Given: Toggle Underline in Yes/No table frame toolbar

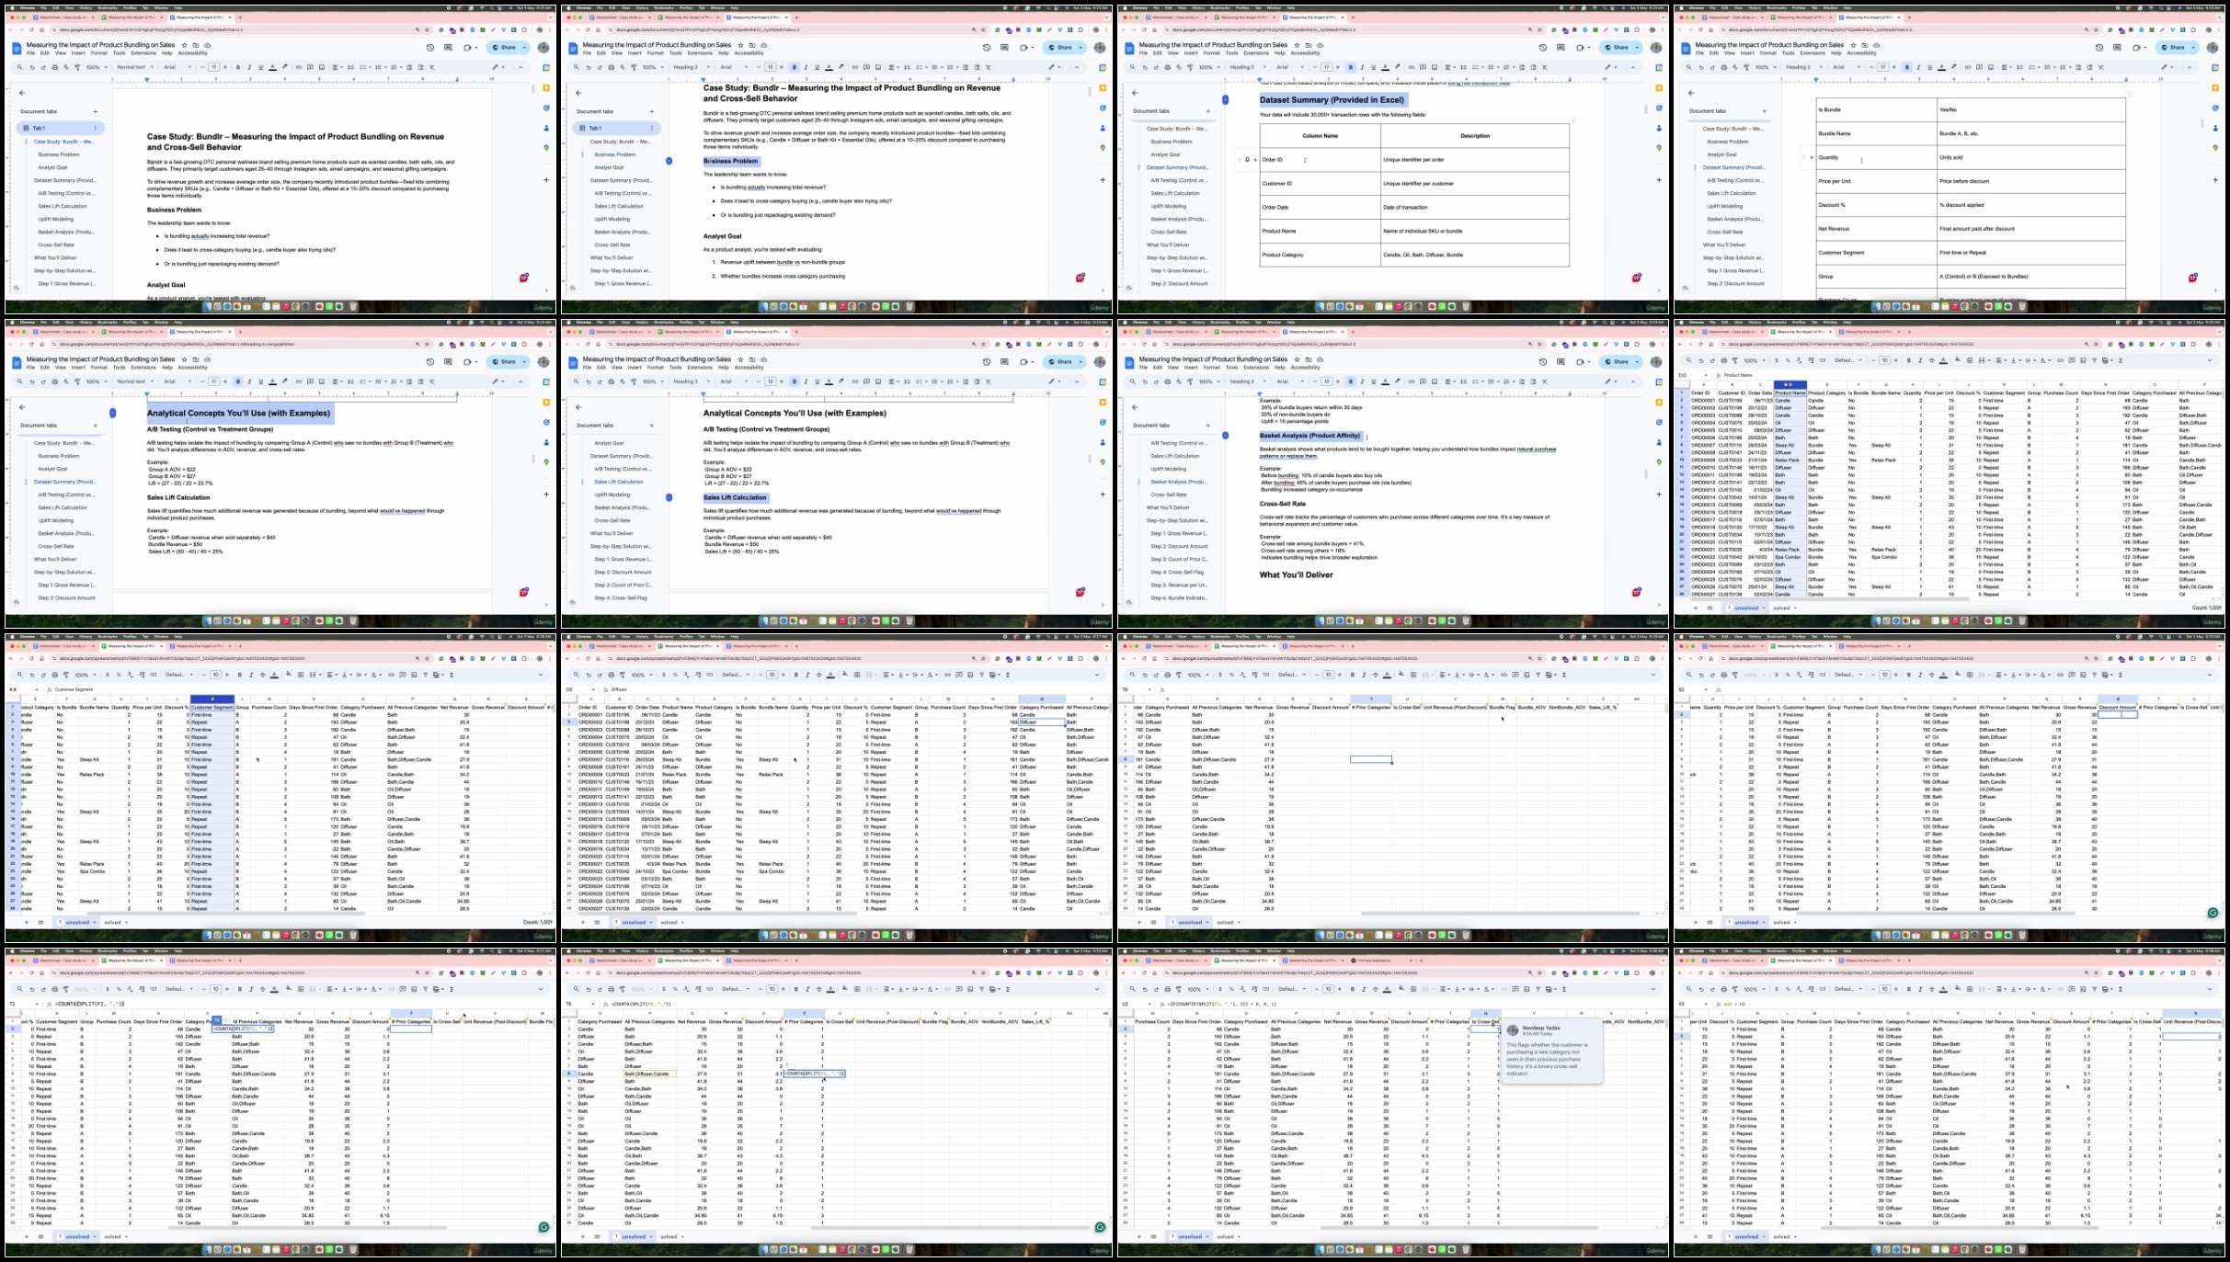Looking at the screenshot, I should point(1929,67).
